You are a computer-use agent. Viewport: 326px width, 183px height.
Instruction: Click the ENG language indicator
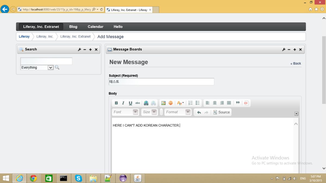point(303,178)
